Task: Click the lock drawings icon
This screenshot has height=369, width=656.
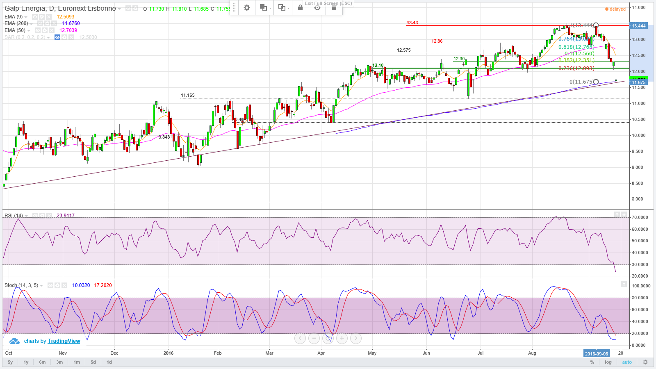Action: [x=300, y=8]
